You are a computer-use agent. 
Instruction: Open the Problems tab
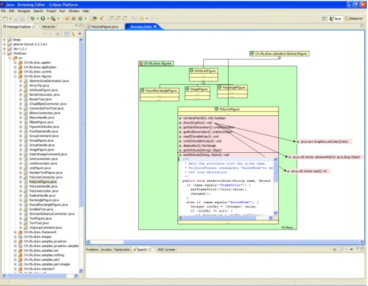92,250
